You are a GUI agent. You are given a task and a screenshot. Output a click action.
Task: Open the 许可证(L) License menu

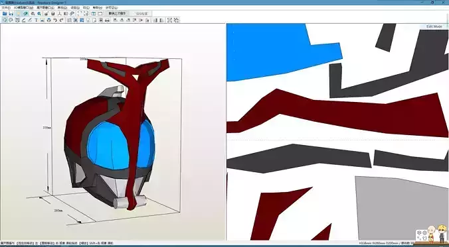(111, 8)
